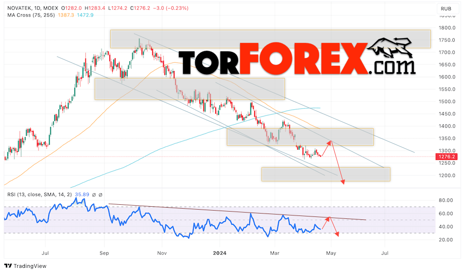465x273 pixels.
Task: Click the 1800.0 price axis label
Action: click(x=447, y=28)
